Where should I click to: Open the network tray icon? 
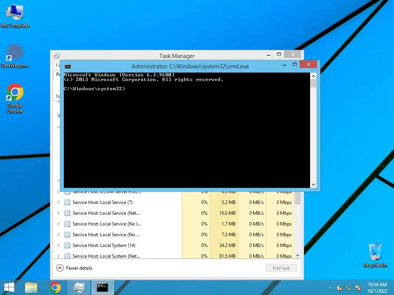[349, 287]
